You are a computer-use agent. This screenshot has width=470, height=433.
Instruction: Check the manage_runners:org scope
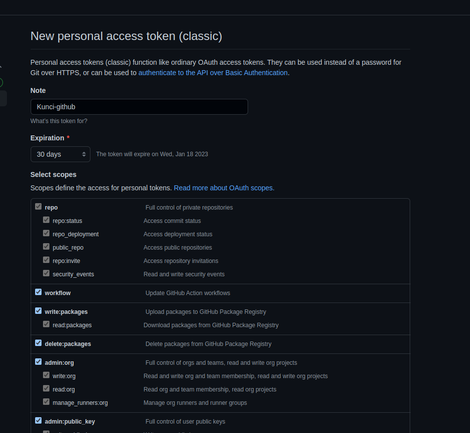point(46,401)
